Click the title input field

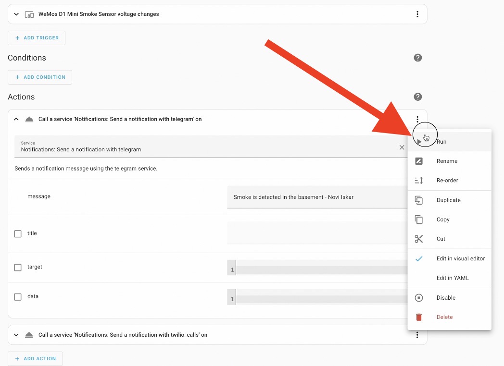[317, 233]
